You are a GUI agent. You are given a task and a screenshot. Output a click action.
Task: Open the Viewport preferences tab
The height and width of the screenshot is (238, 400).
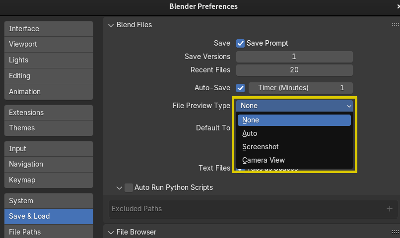(x=49, y=44)
